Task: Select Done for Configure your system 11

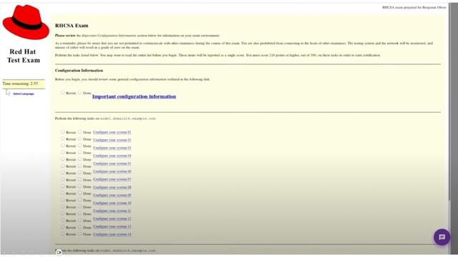Action: pyautogui.click(x=79, y=200)
